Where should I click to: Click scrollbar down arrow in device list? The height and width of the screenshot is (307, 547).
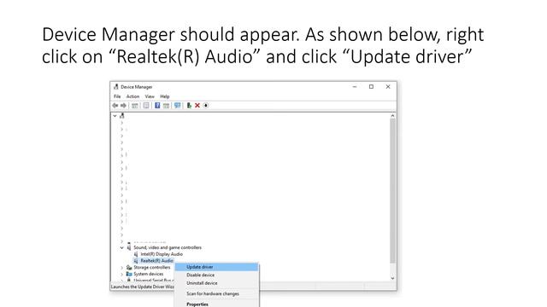point(392,278)
